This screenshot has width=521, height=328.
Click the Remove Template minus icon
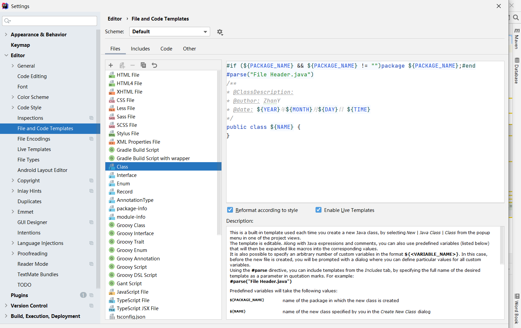tap(133, 65)
